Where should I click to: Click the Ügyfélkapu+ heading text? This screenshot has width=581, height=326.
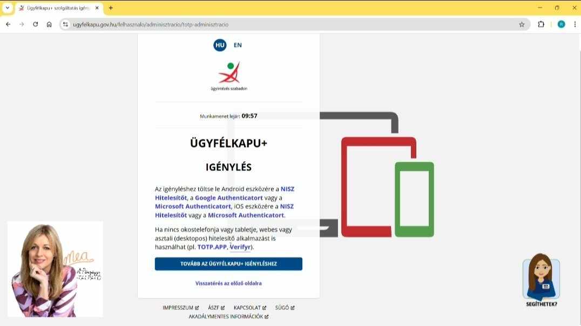point(228,143)
